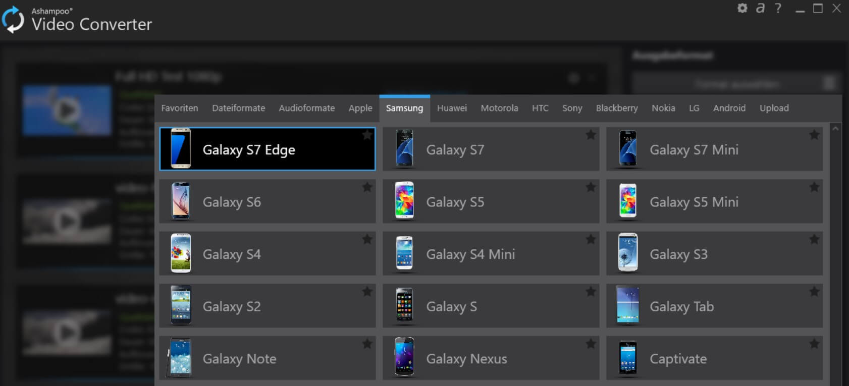Star the Galaxy S preset
Screen dimensions: 849x386
pyautogui.click(x=591, y=292)
